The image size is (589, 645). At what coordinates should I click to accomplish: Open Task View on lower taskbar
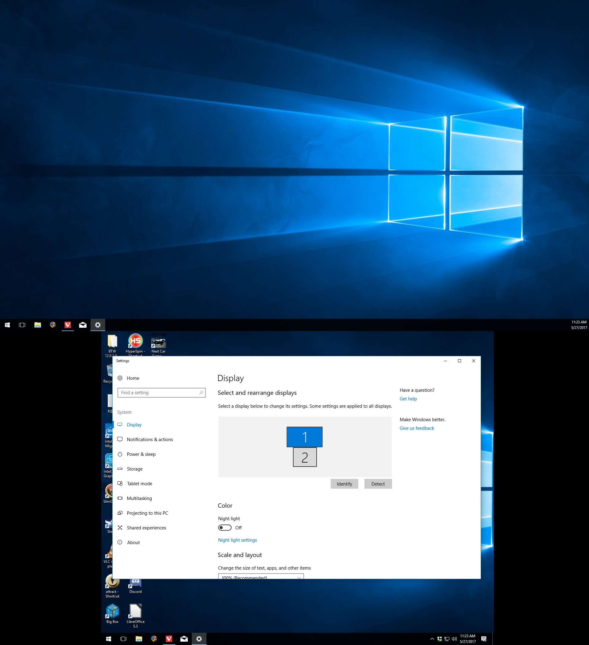coord(123,639)
